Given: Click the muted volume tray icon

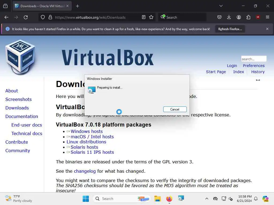Looking at the screenshot, I should (231, 199).
